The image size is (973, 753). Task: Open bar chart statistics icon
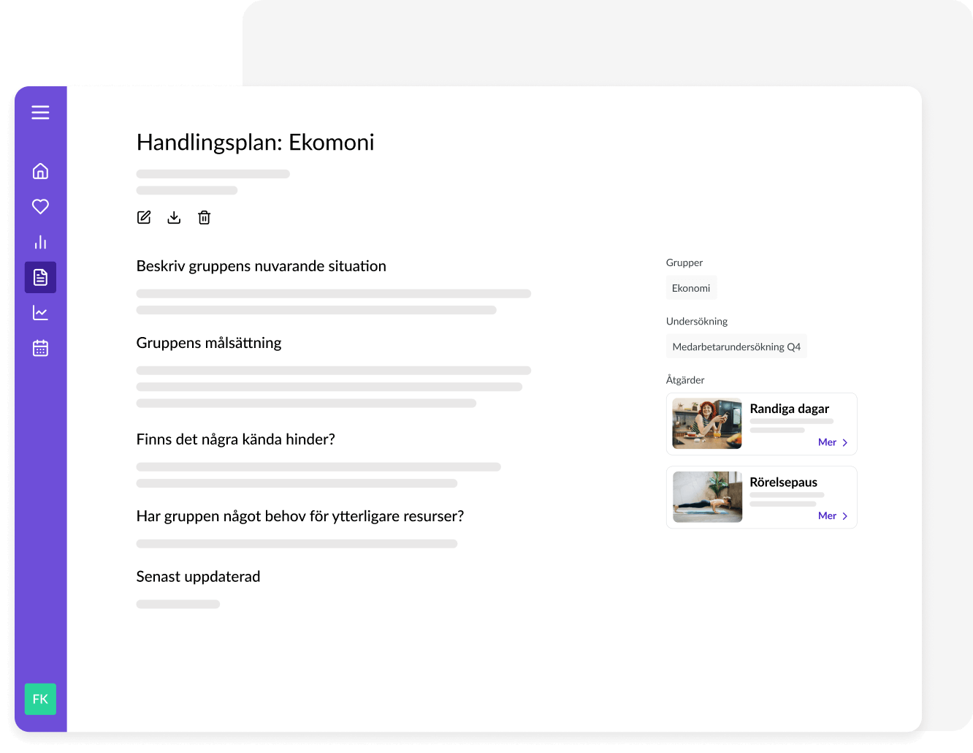(40, 242)
